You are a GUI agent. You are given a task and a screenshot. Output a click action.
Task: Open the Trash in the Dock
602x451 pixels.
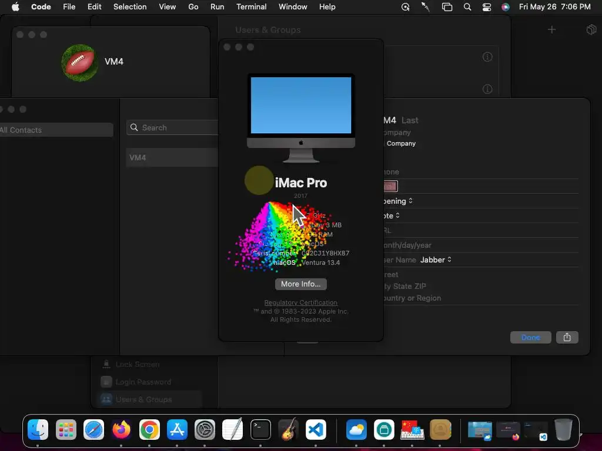point(563,429)
